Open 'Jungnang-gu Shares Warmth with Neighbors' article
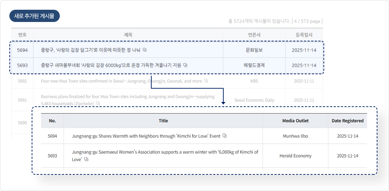Image resolution: width=389 pixels, height=191 pixels. point(146,136)
